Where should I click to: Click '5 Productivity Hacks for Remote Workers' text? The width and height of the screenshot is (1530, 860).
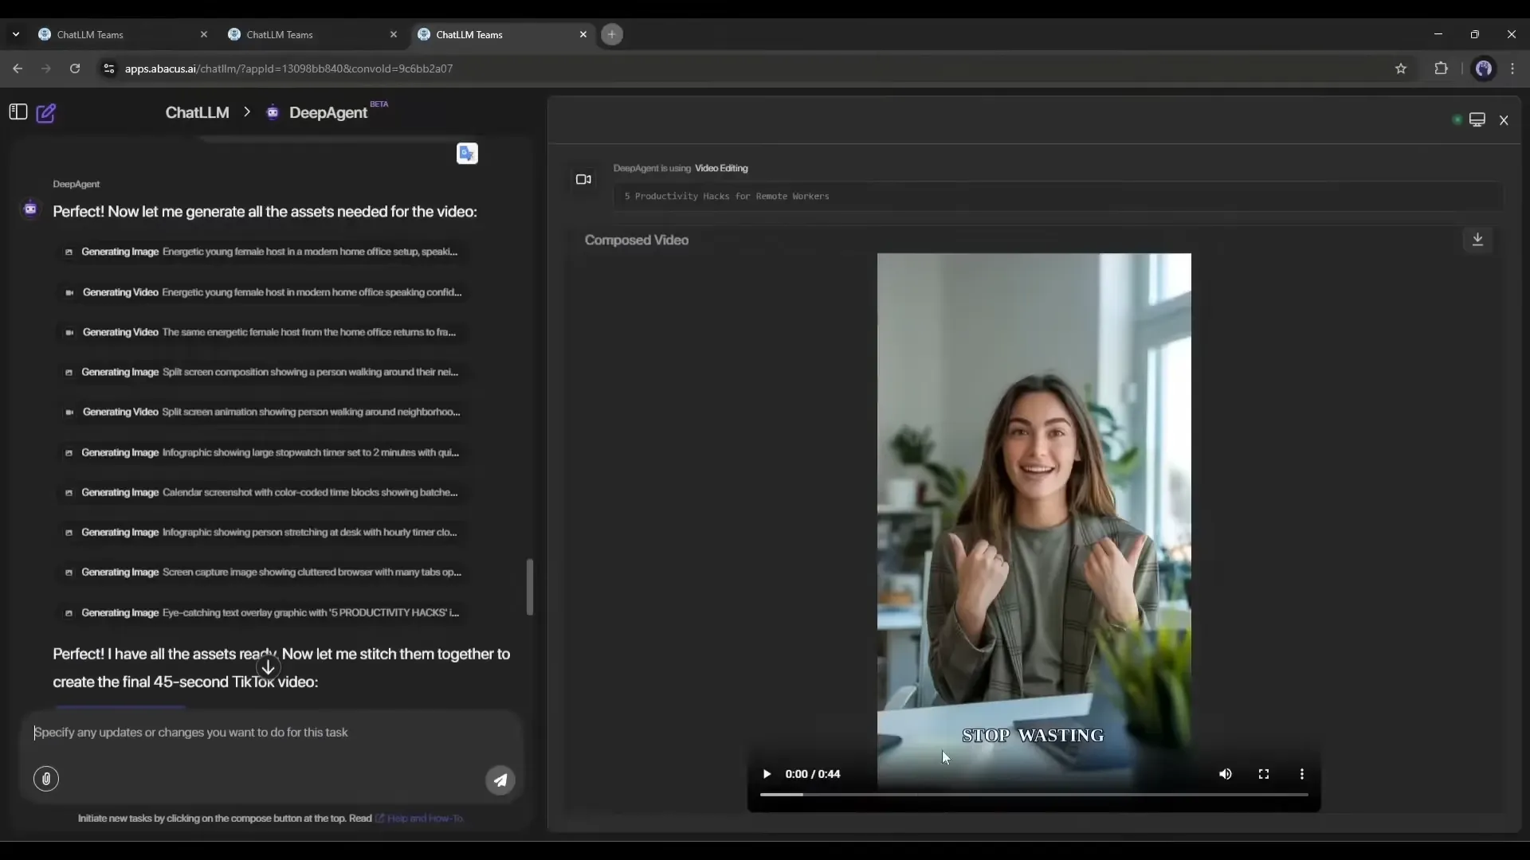click(727, 196)
